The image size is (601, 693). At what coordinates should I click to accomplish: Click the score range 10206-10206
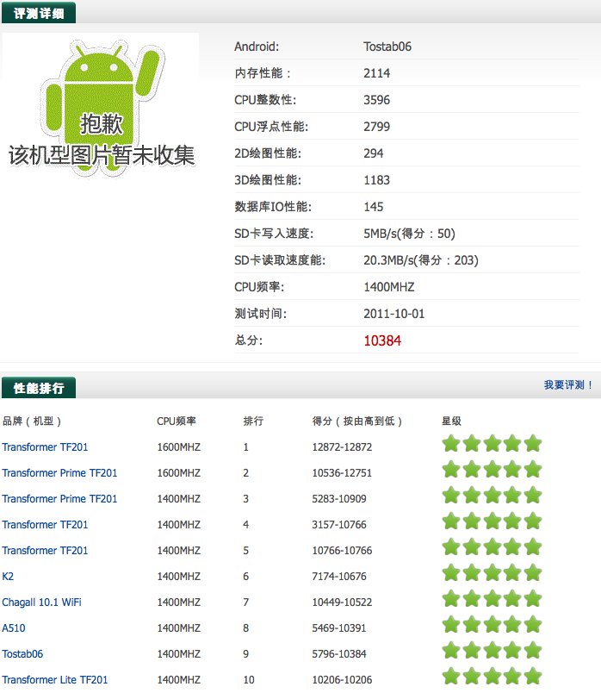click(342, 680)
